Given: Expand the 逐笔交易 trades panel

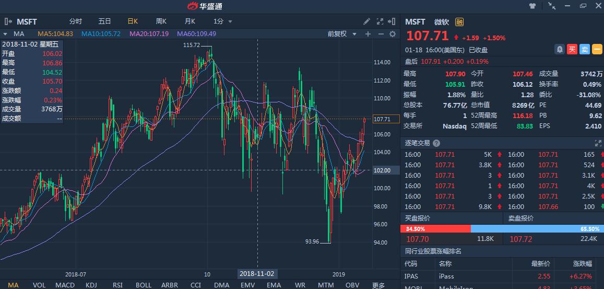Looking at the screenshot, I should (x=598, y=143).
